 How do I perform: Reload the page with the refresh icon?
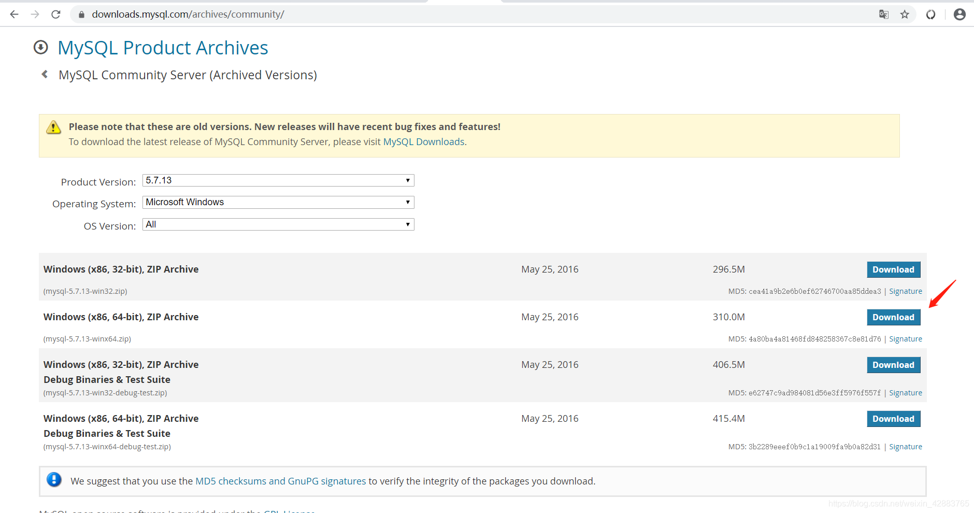[56, 15]
